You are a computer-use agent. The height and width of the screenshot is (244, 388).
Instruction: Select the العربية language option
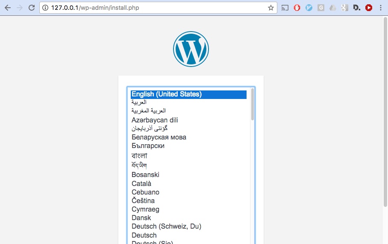point(188,102)
